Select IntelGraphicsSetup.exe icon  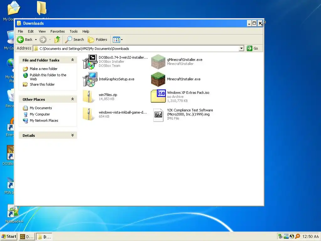[90, 79]
